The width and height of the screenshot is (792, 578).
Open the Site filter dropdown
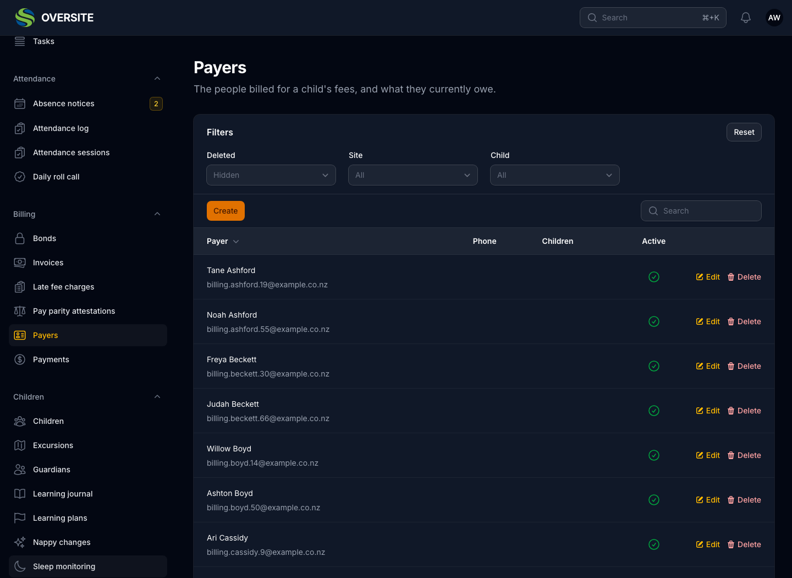413,175
